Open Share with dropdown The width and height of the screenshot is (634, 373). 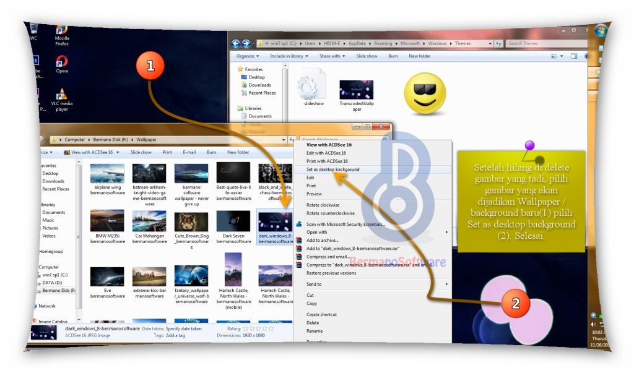tap(332, 56)
